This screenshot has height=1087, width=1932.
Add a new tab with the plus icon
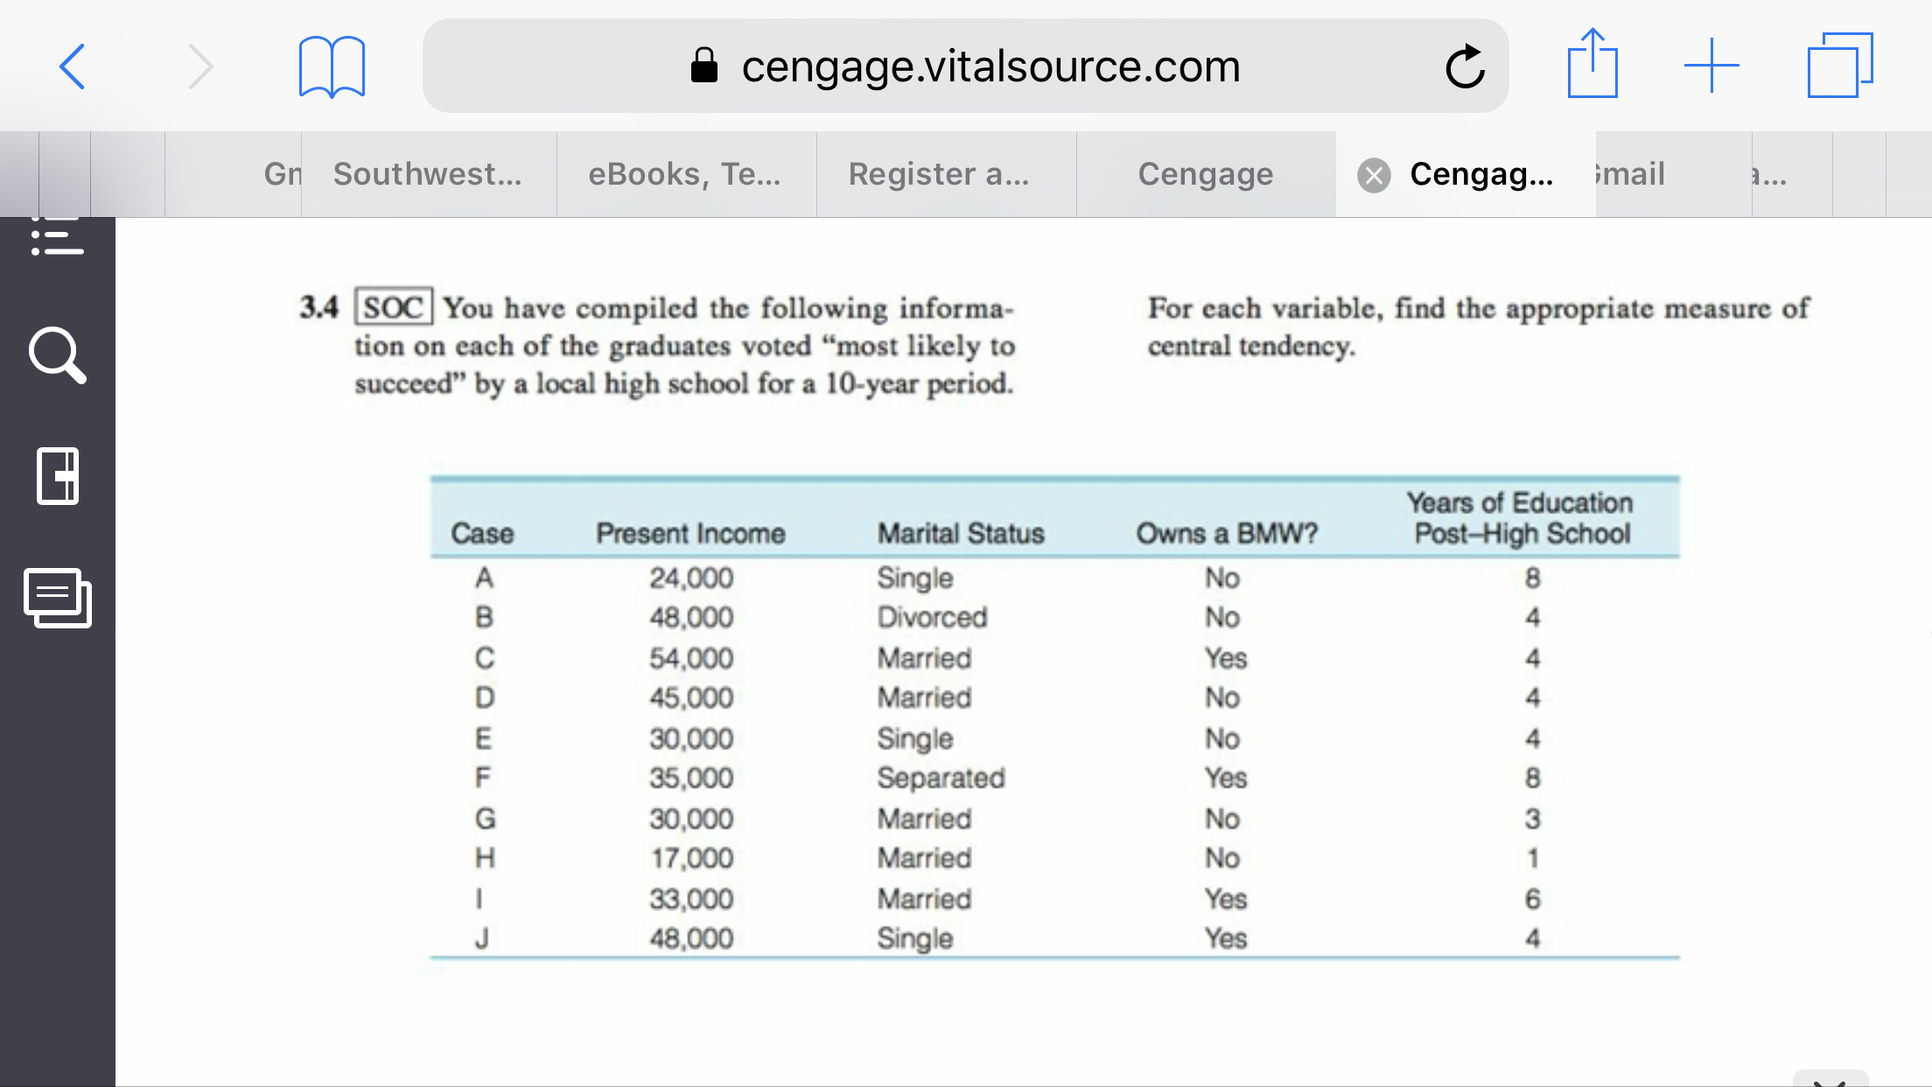[x=1711, y=66]
